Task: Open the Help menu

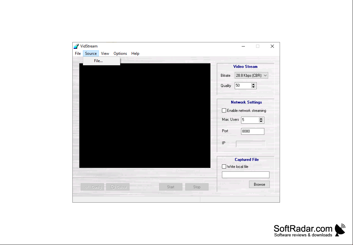Action: coord(135,54)
